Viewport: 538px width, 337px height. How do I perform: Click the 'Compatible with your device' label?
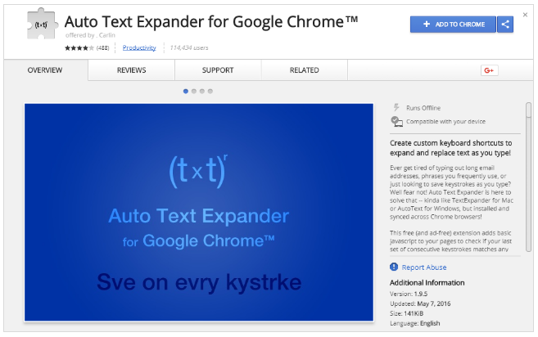coord(445,121)
